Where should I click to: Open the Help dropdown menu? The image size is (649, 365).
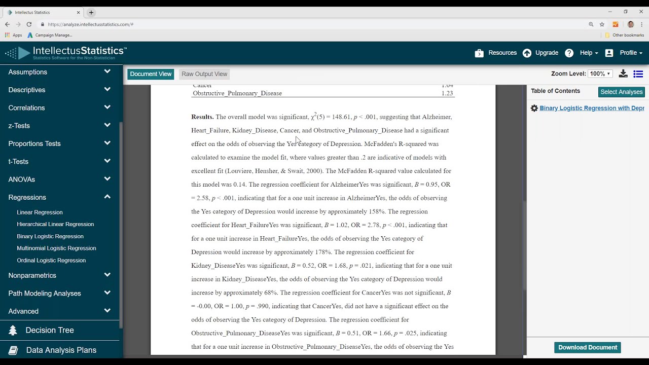589,53
